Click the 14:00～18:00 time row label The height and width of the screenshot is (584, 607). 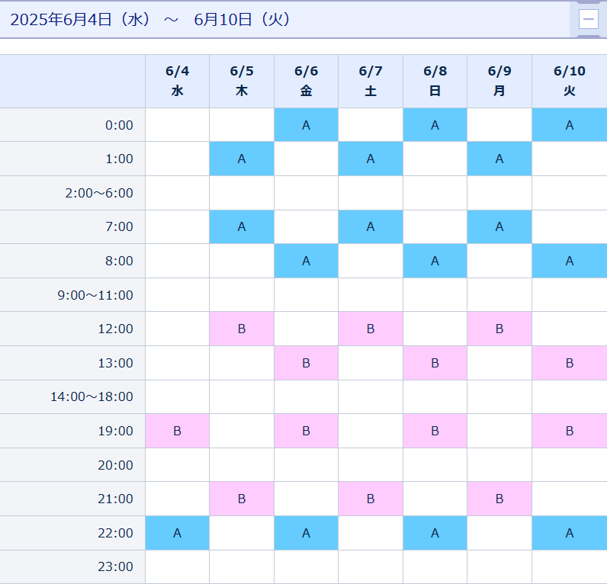92,396
